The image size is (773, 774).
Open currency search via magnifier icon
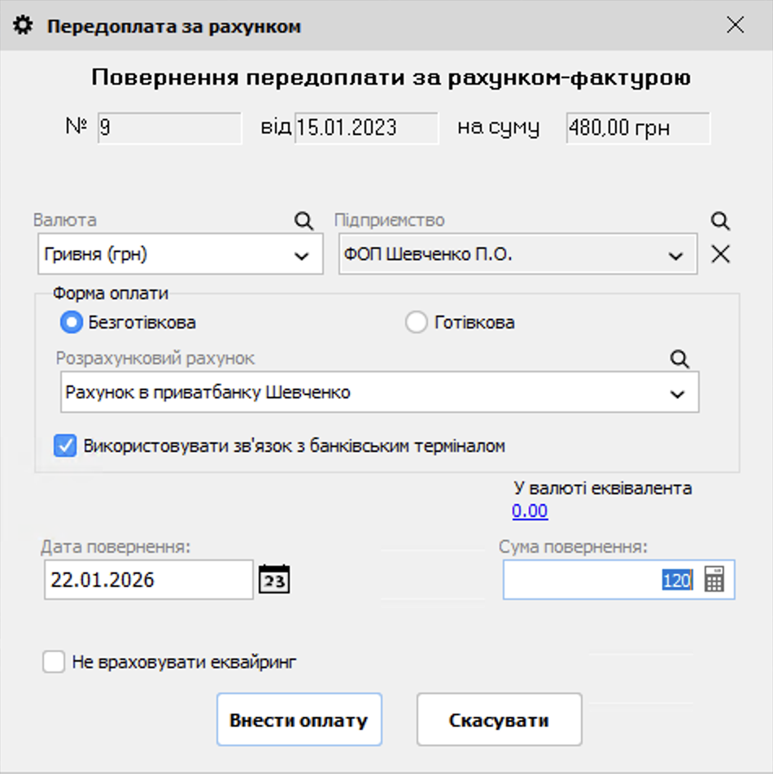coord(304,220)
